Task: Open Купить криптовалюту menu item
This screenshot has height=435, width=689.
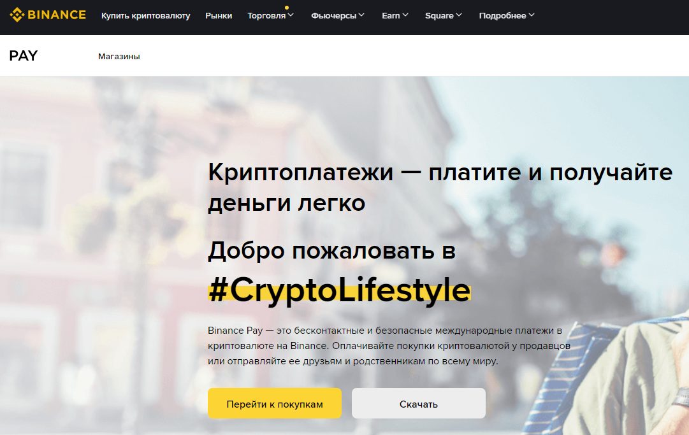Action: [145, 15]
